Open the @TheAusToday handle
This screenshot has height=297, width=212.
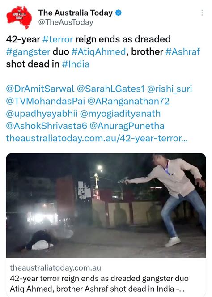click(66, 22)
